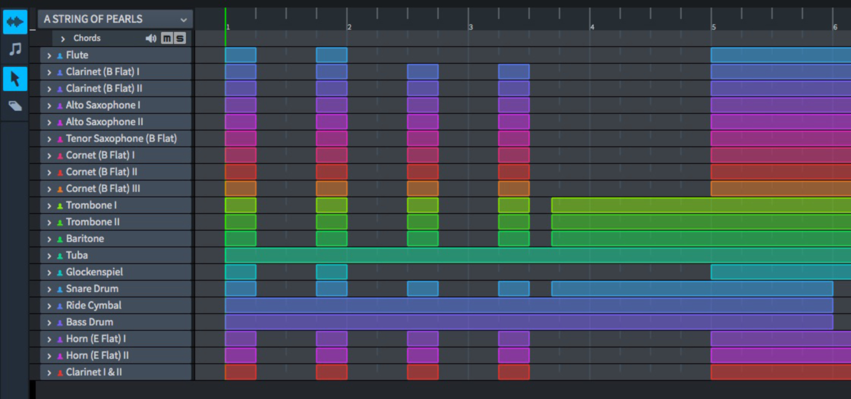Click the Ride Cymbal instrument icon
The width and height of the screenshot is (851, 399).
pos(60,306)
